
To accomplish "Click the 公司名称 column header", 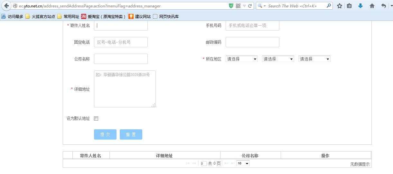I will [250, 156].
